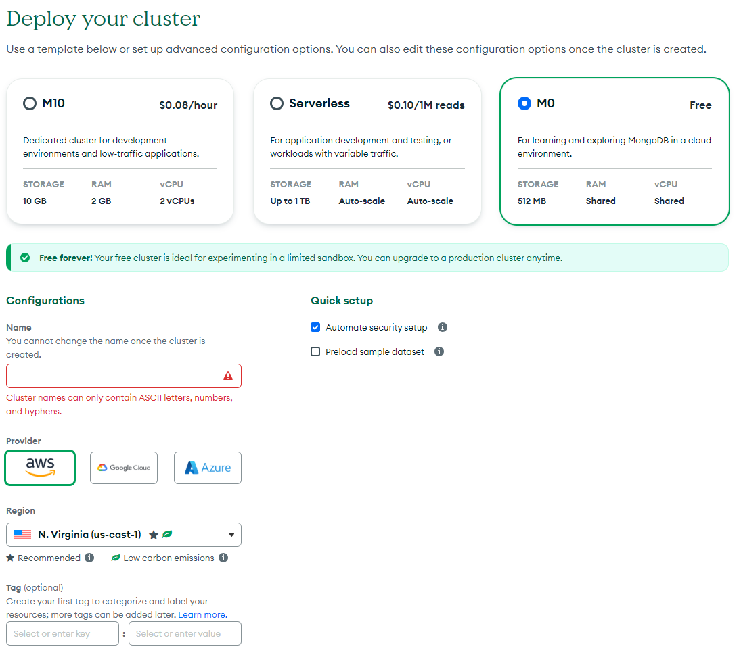Click the red warning icon in Name field
This screenshot has width=739, height=655.
pyautogui.click(x=228, y=376)
